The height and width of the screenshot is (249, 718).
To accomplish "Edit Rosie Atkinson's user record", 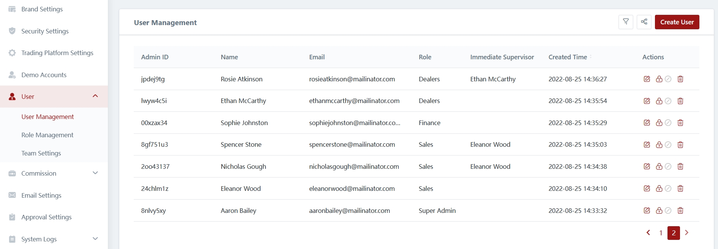I will click(647, 79).
